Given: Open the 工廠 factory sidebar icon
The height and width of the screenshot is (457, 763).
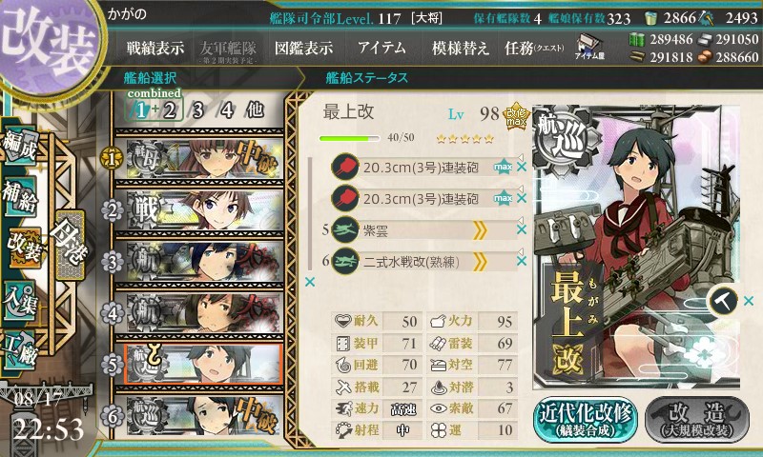Looking at the screenshot, I should coord(20,350).
